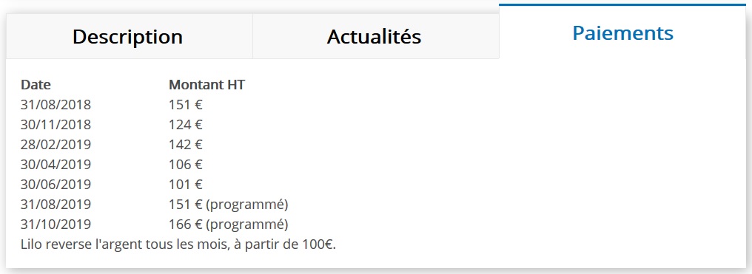Viewport: 752px width, 274px height.
Task: Click the 30/11/2018 date entry
Action: point(56,124)
